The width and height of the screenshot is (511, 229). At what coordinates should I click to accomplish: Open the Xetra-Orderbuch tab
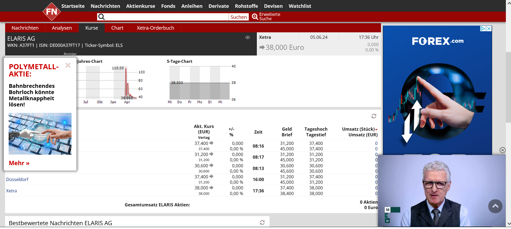155,28
